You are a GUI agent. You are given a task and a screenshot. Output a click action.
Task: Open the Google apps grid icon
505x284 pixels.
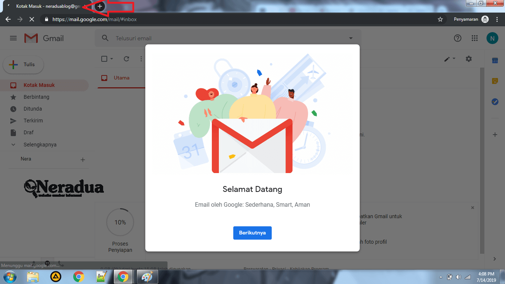pyautogui.click(x=475, y=38)
